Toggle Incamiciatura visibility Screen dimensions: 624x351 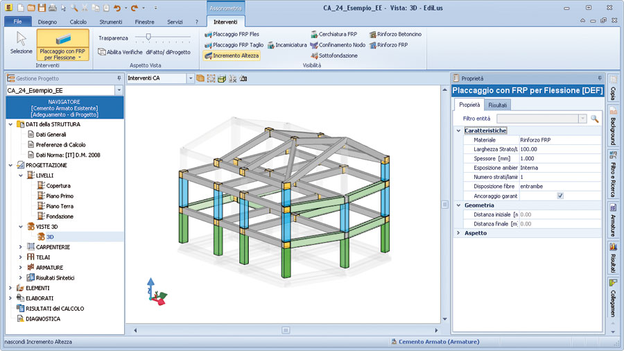(287, 45)
